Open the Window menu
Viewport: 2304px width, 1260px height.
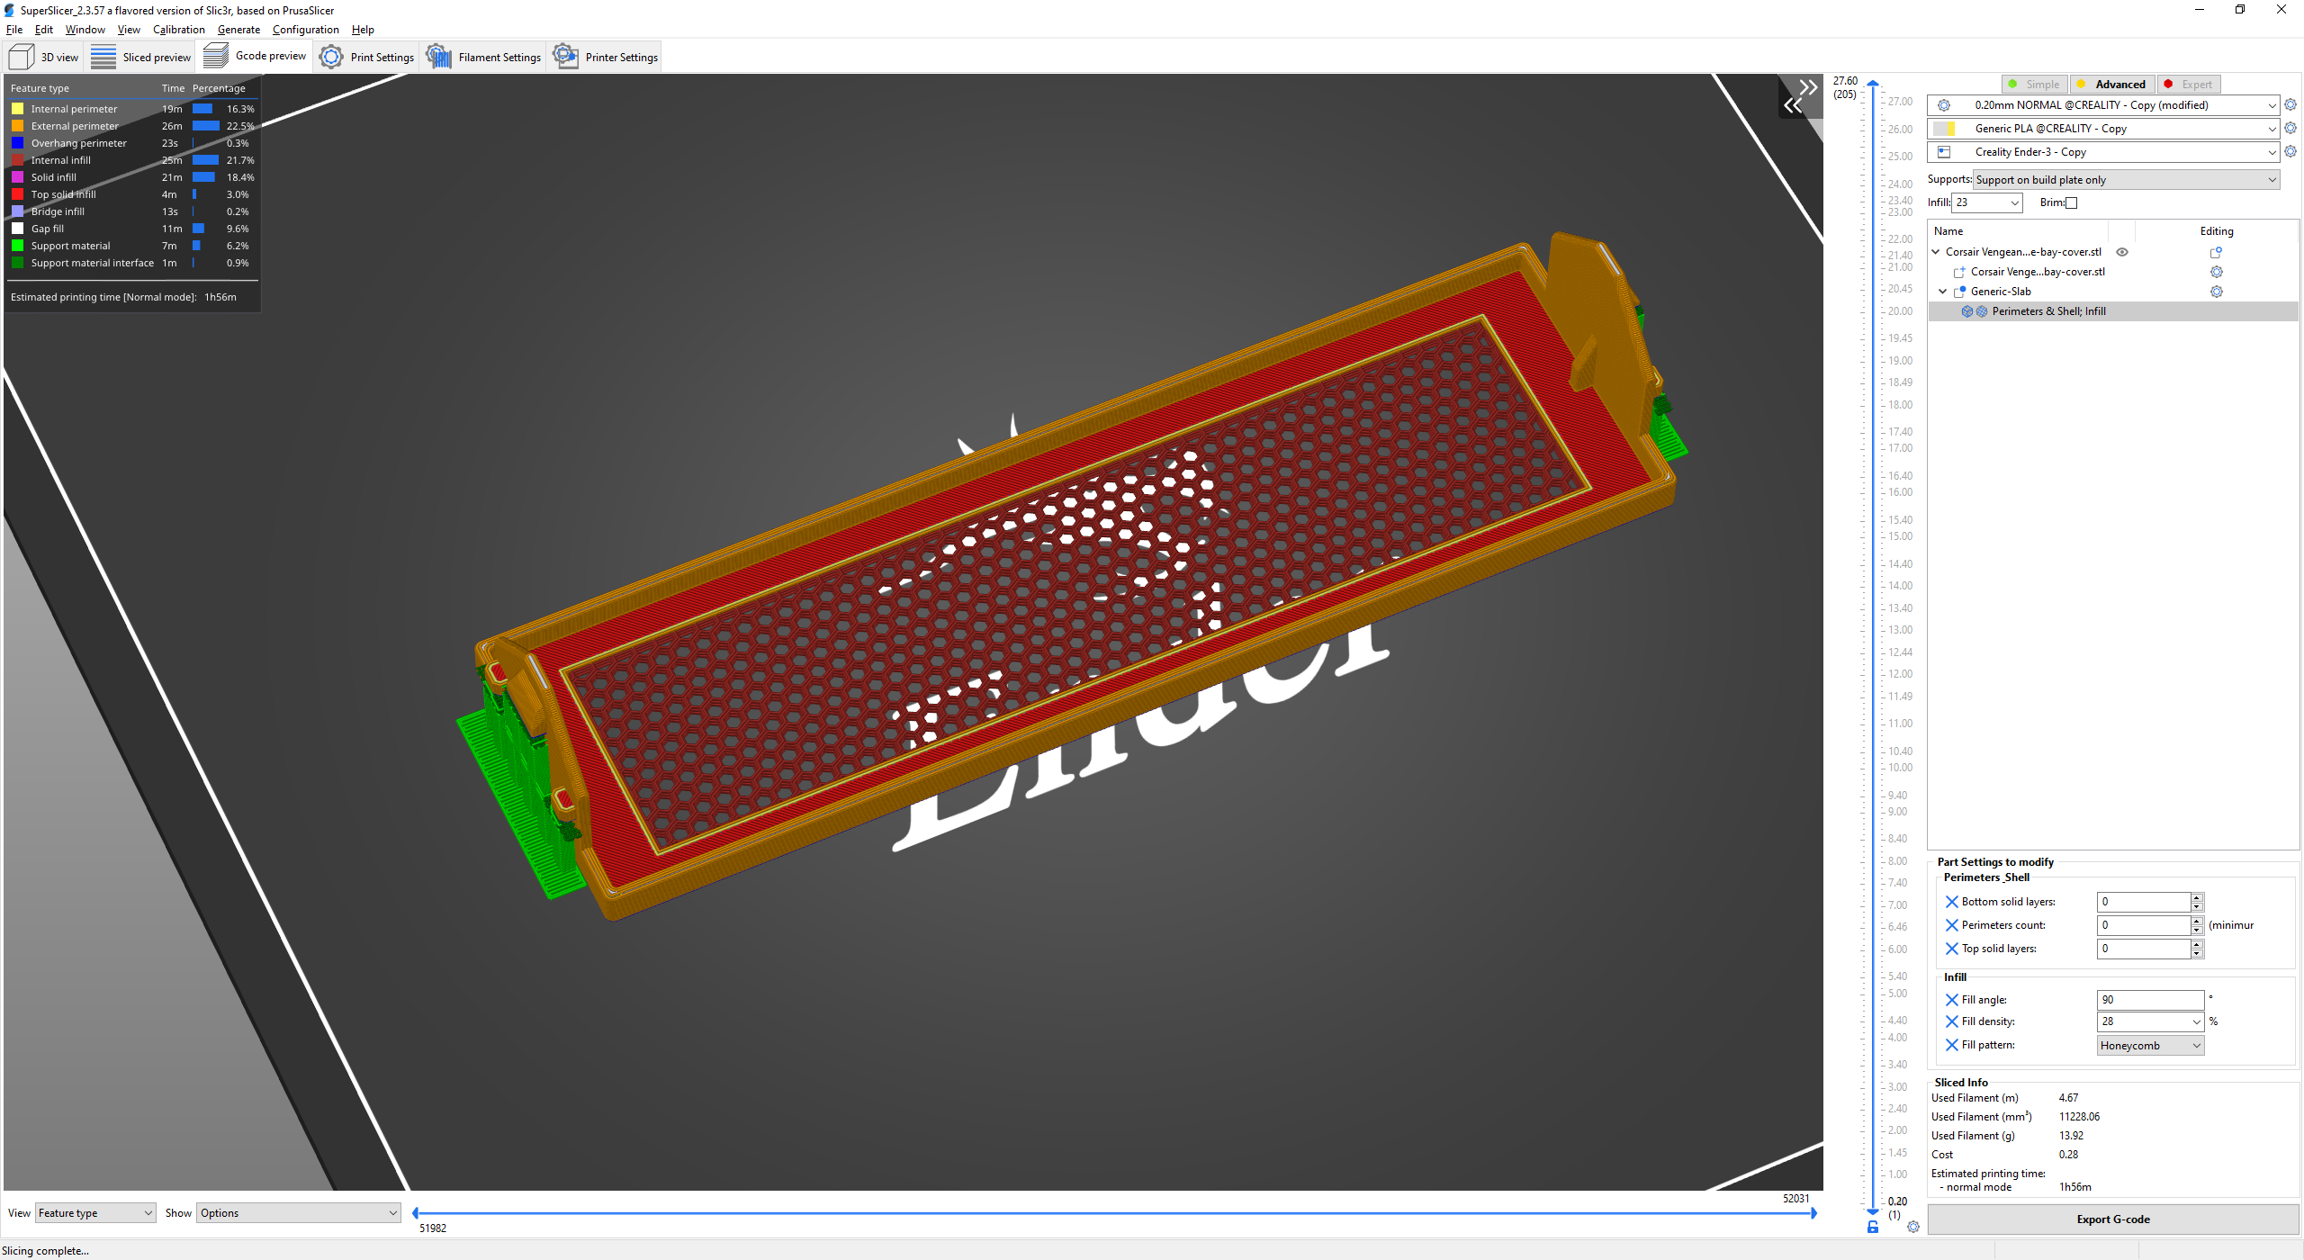click(x=85, y=30)
